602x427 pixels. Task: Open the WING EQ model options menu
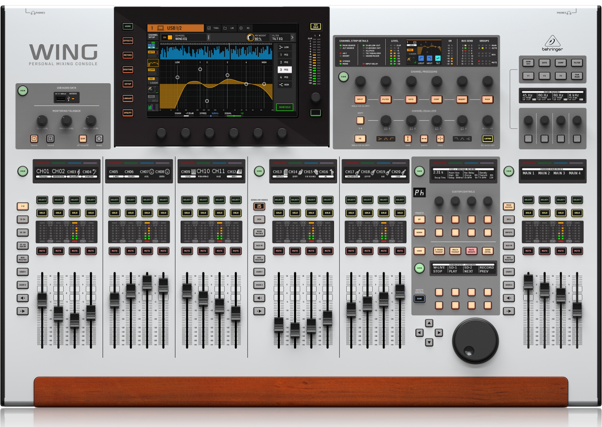click(x=209, y=37)
